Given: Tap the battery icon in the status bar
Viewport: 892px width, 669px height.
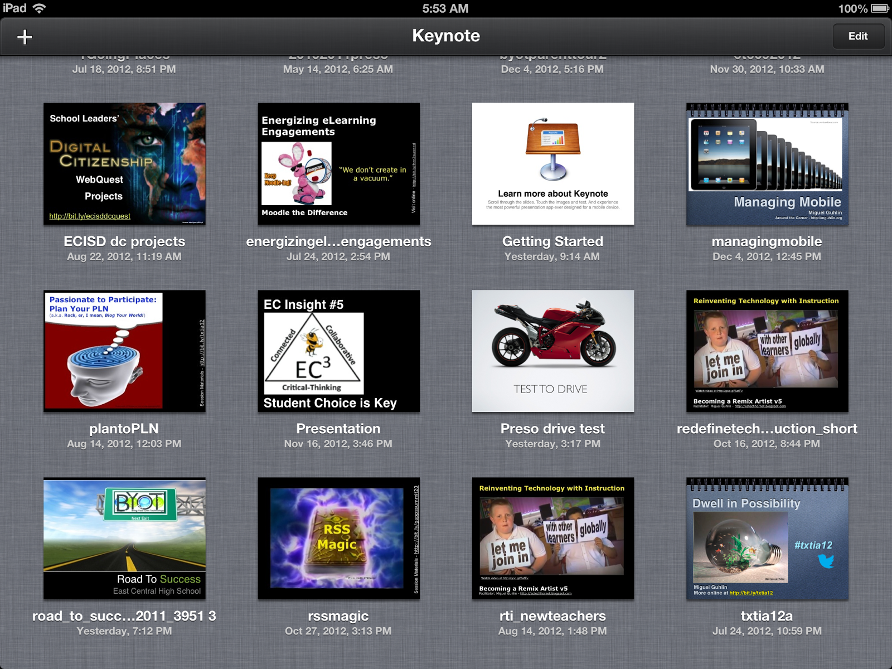Looking at the screenshot, I should (880, 8).
